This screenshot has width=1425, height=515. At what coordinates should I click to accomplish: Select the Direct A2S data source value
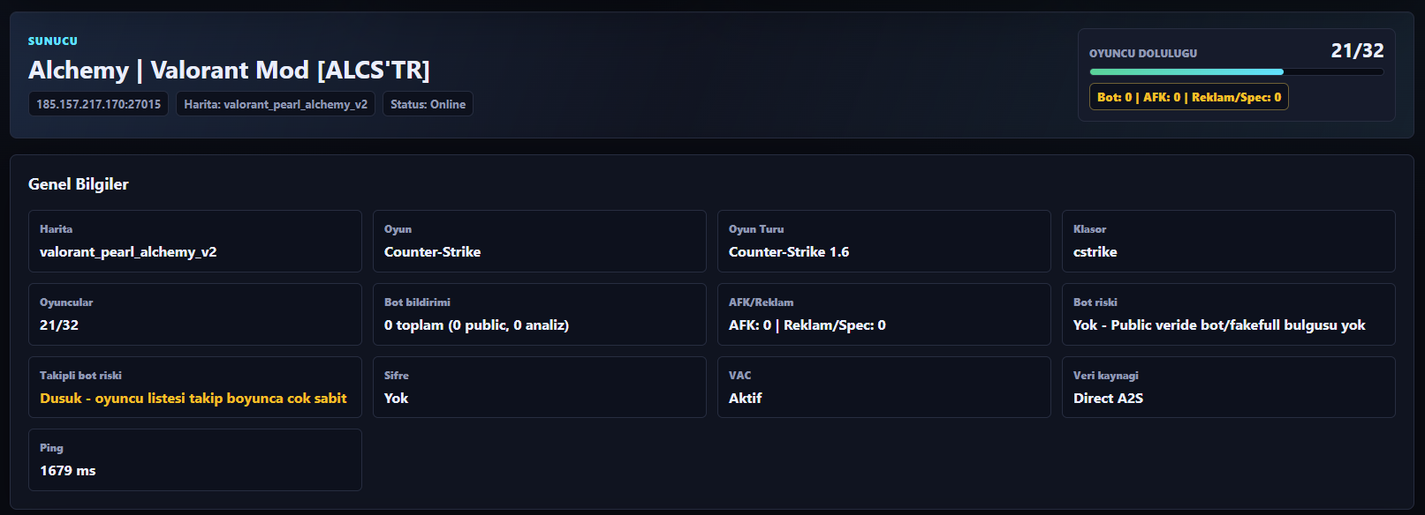[x=1108, y=398]
